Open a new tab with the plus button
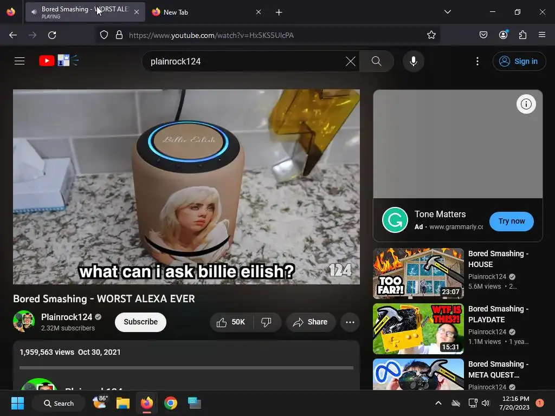This screenshot has height=416, width=555. (279, 12)
